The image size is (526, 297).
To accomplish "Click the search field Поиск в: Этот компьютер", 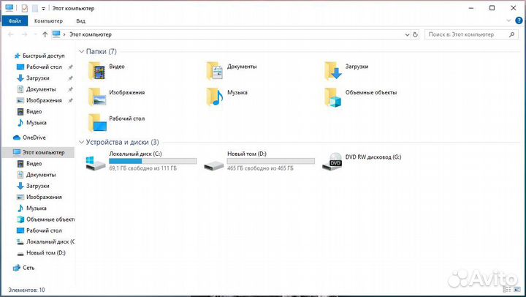I will pos(468,34).
